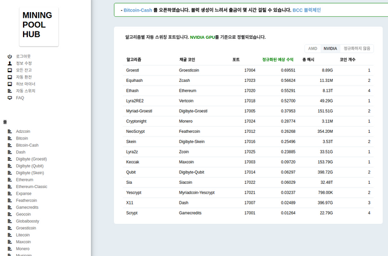This screenshot has width=388, height=256.
Task: Click hash value 398.72G
Action: coord(325,172)
